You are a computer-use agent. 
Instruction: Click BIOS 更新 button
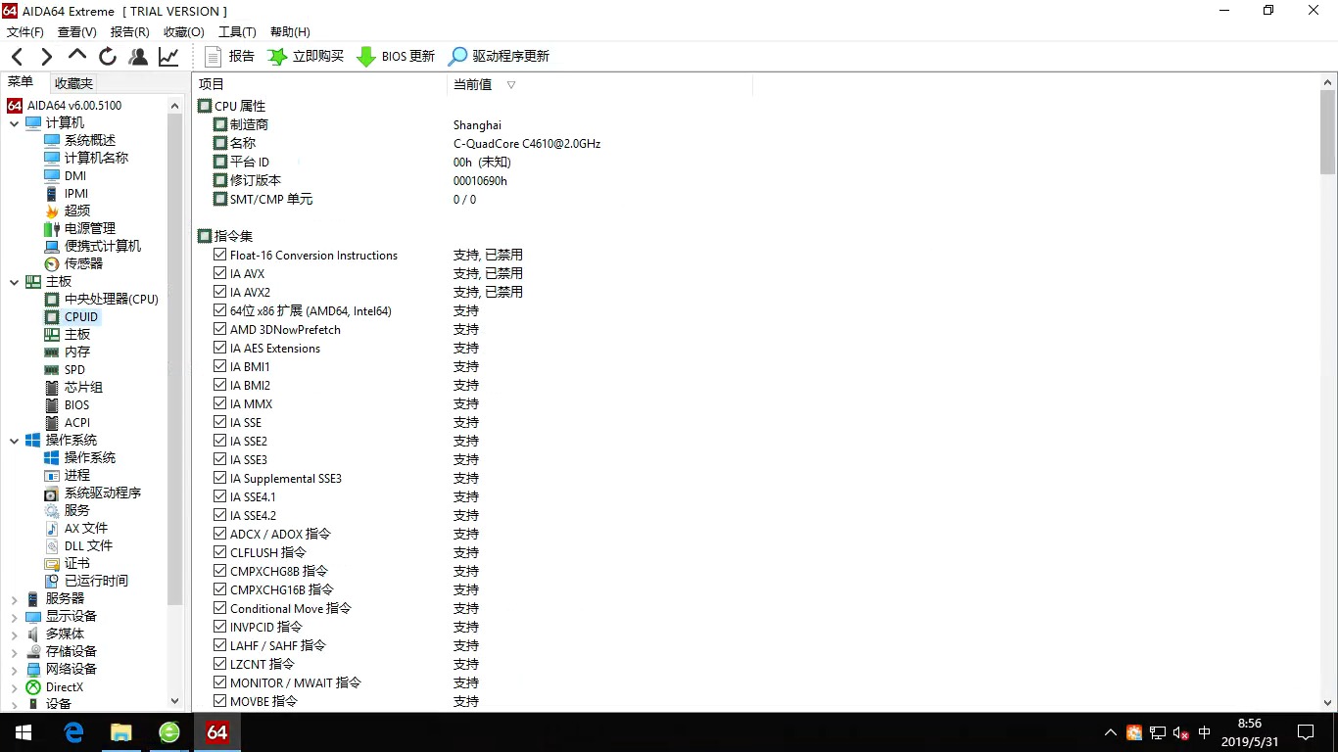396,57
